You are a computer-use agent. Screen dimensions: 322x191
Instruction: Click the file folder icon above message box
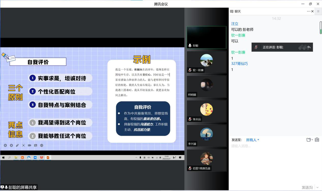[309, 140]
